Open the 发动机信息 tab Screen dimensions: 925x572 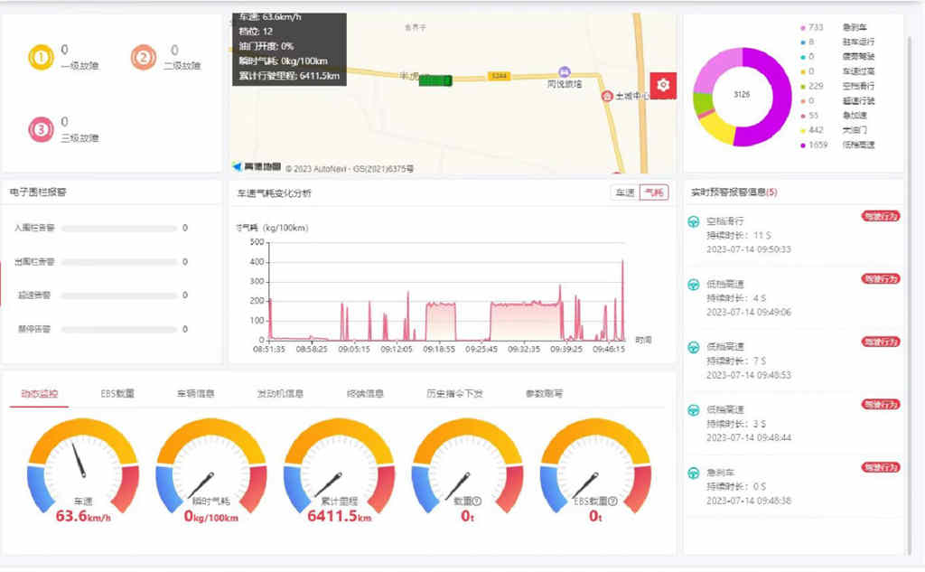(280, 394)
